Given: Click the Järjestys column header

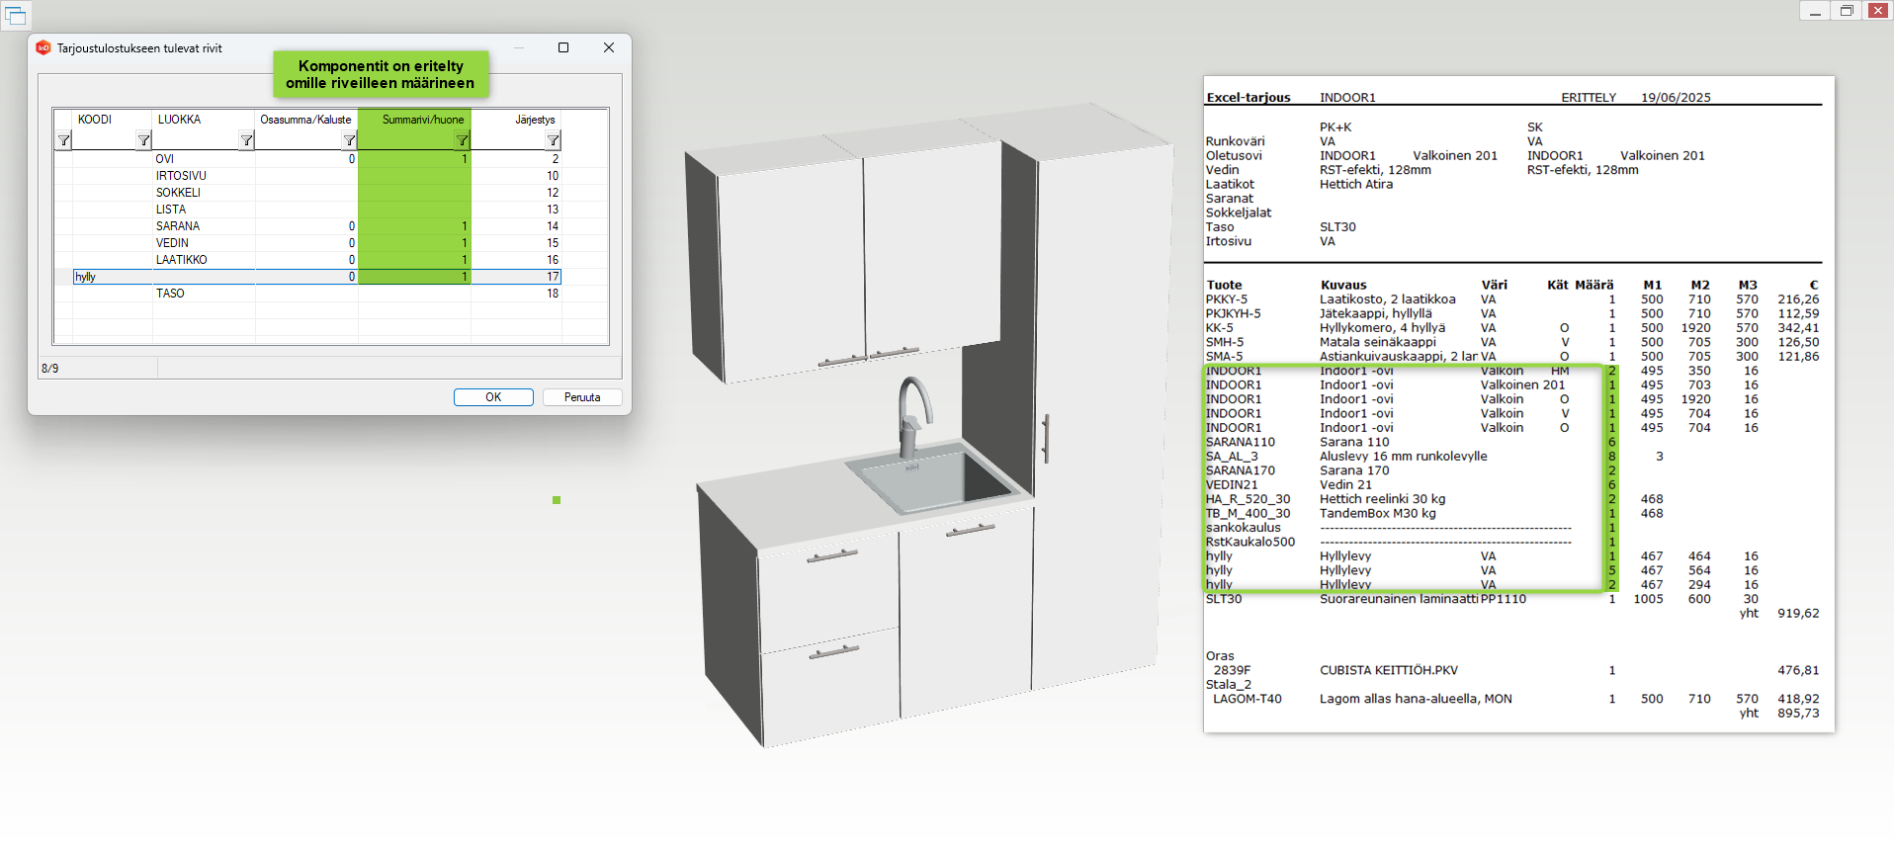Looking at the screenshot, I should pos(535,120).
